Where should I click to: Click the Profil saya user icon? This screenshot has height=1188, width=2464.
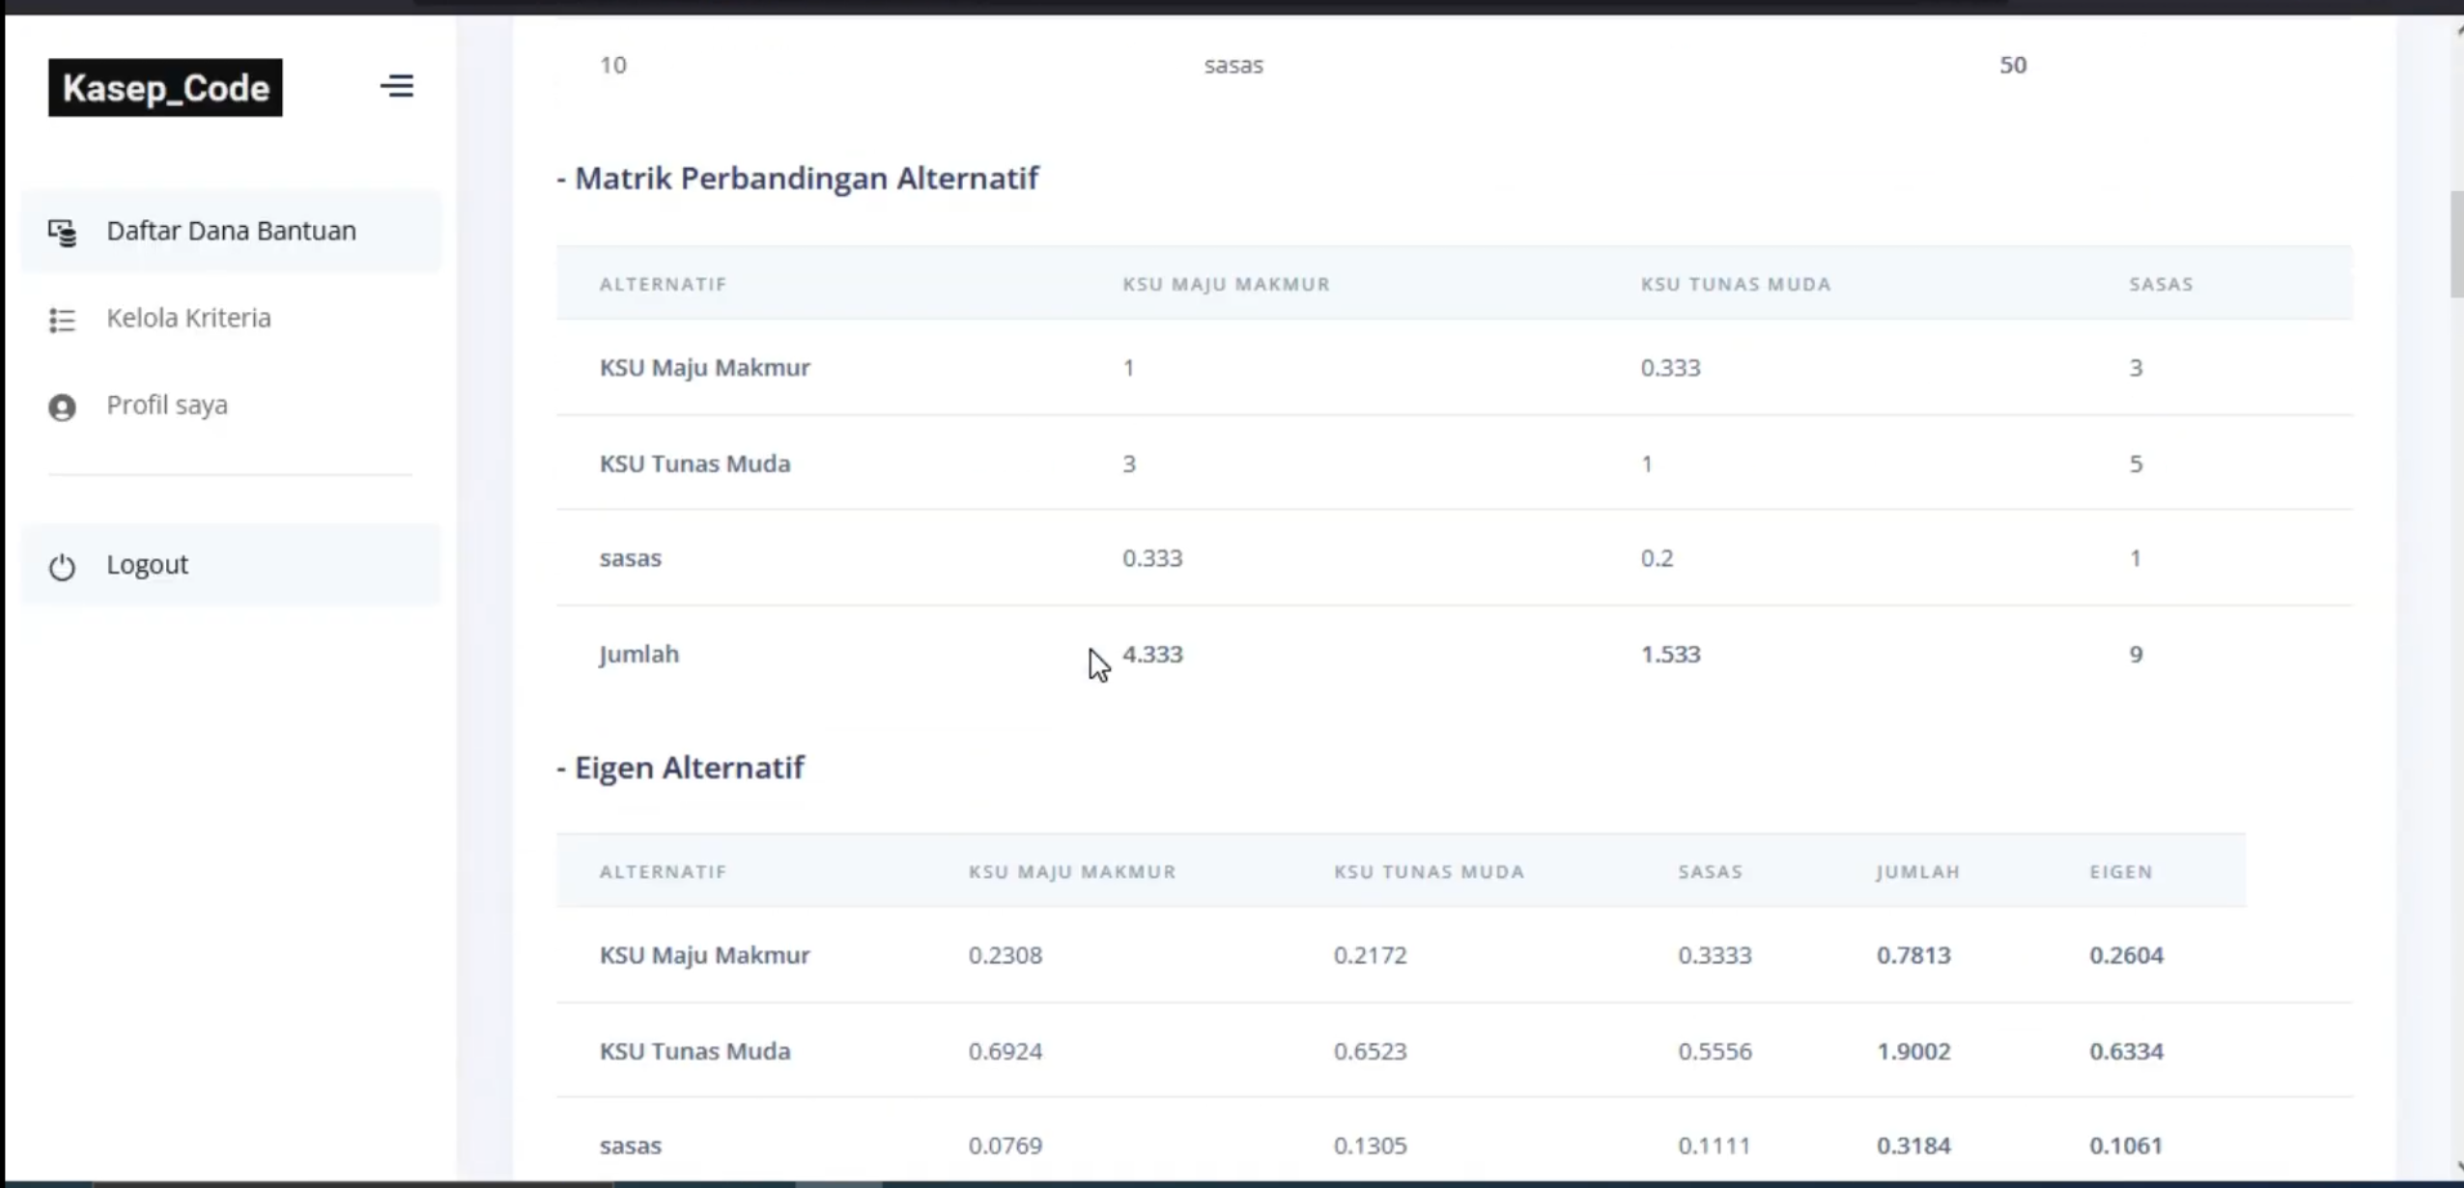(63, 407)
